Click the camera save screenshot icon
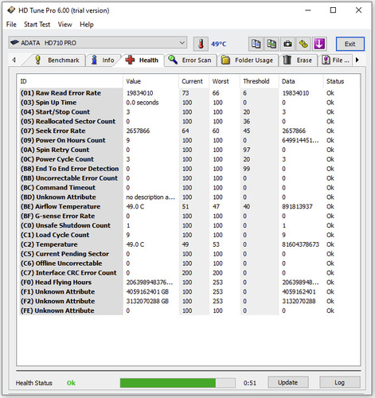This screenshot has height=398, width=375. coord(287,44)
